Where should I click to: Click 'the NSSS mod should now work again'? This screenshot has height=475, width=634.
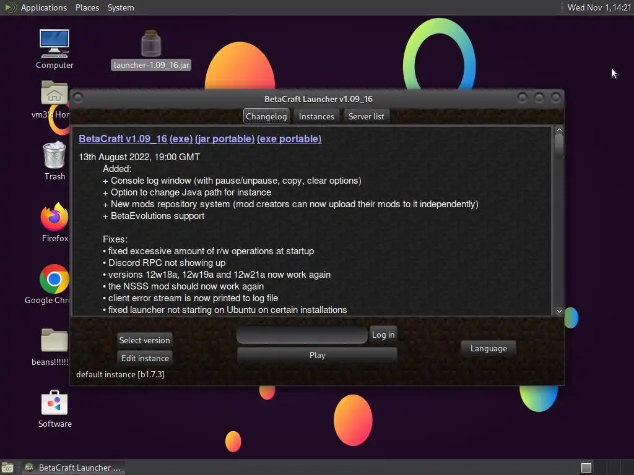tap(183, 286)
